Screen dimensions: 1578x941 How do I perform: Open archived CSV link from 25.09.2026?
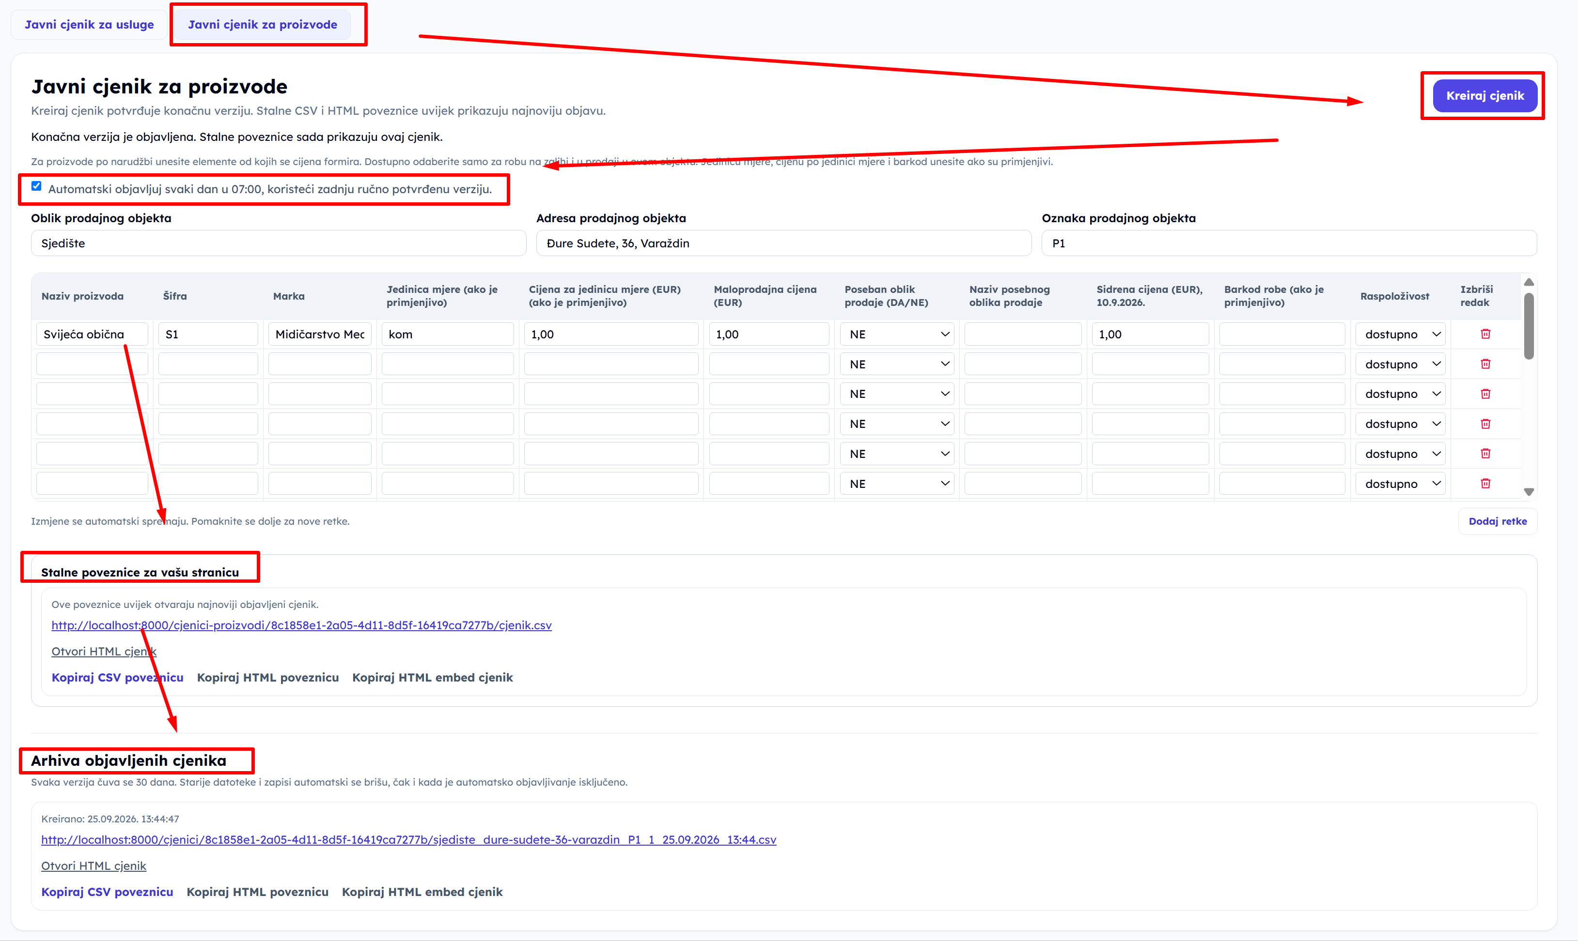coord(408,839)
